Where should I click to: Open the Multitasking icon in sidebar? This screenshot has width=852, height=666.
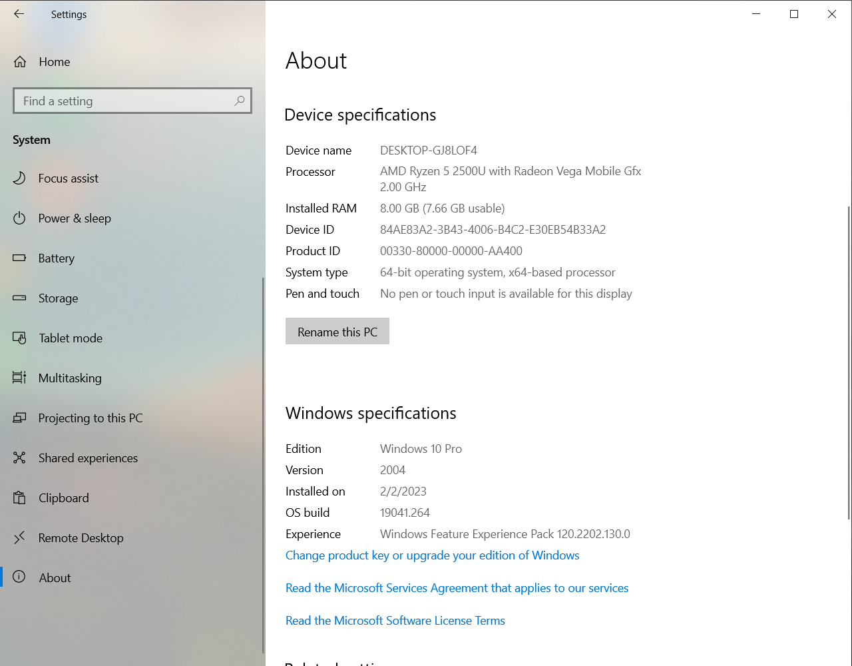pyautogui.click(x=19, y=378)
